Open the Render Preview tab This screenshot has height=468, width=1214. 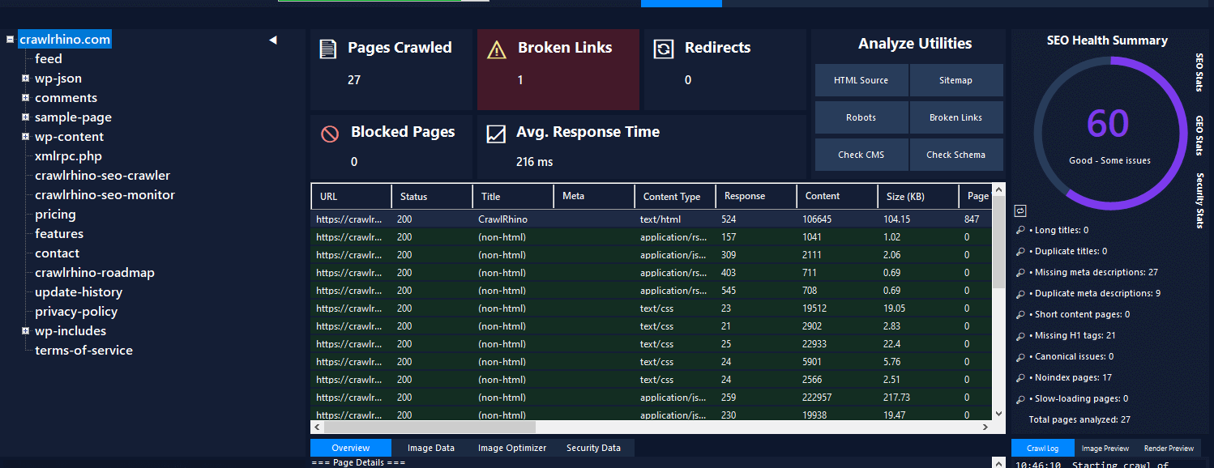pyautogui.click(x=1169, y=448)
